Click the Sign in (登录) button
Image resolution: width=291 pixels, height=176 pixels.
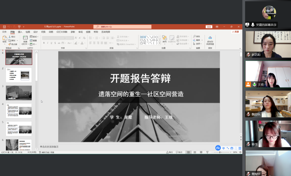tap(209, 27)
